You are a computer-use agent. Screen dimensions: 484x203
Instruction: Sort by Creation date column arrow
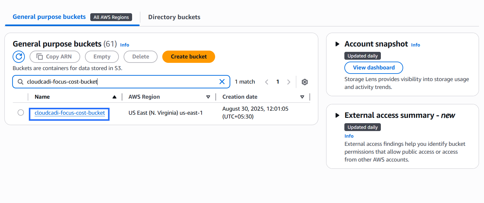pyautogui.click(x=302, y=97)
